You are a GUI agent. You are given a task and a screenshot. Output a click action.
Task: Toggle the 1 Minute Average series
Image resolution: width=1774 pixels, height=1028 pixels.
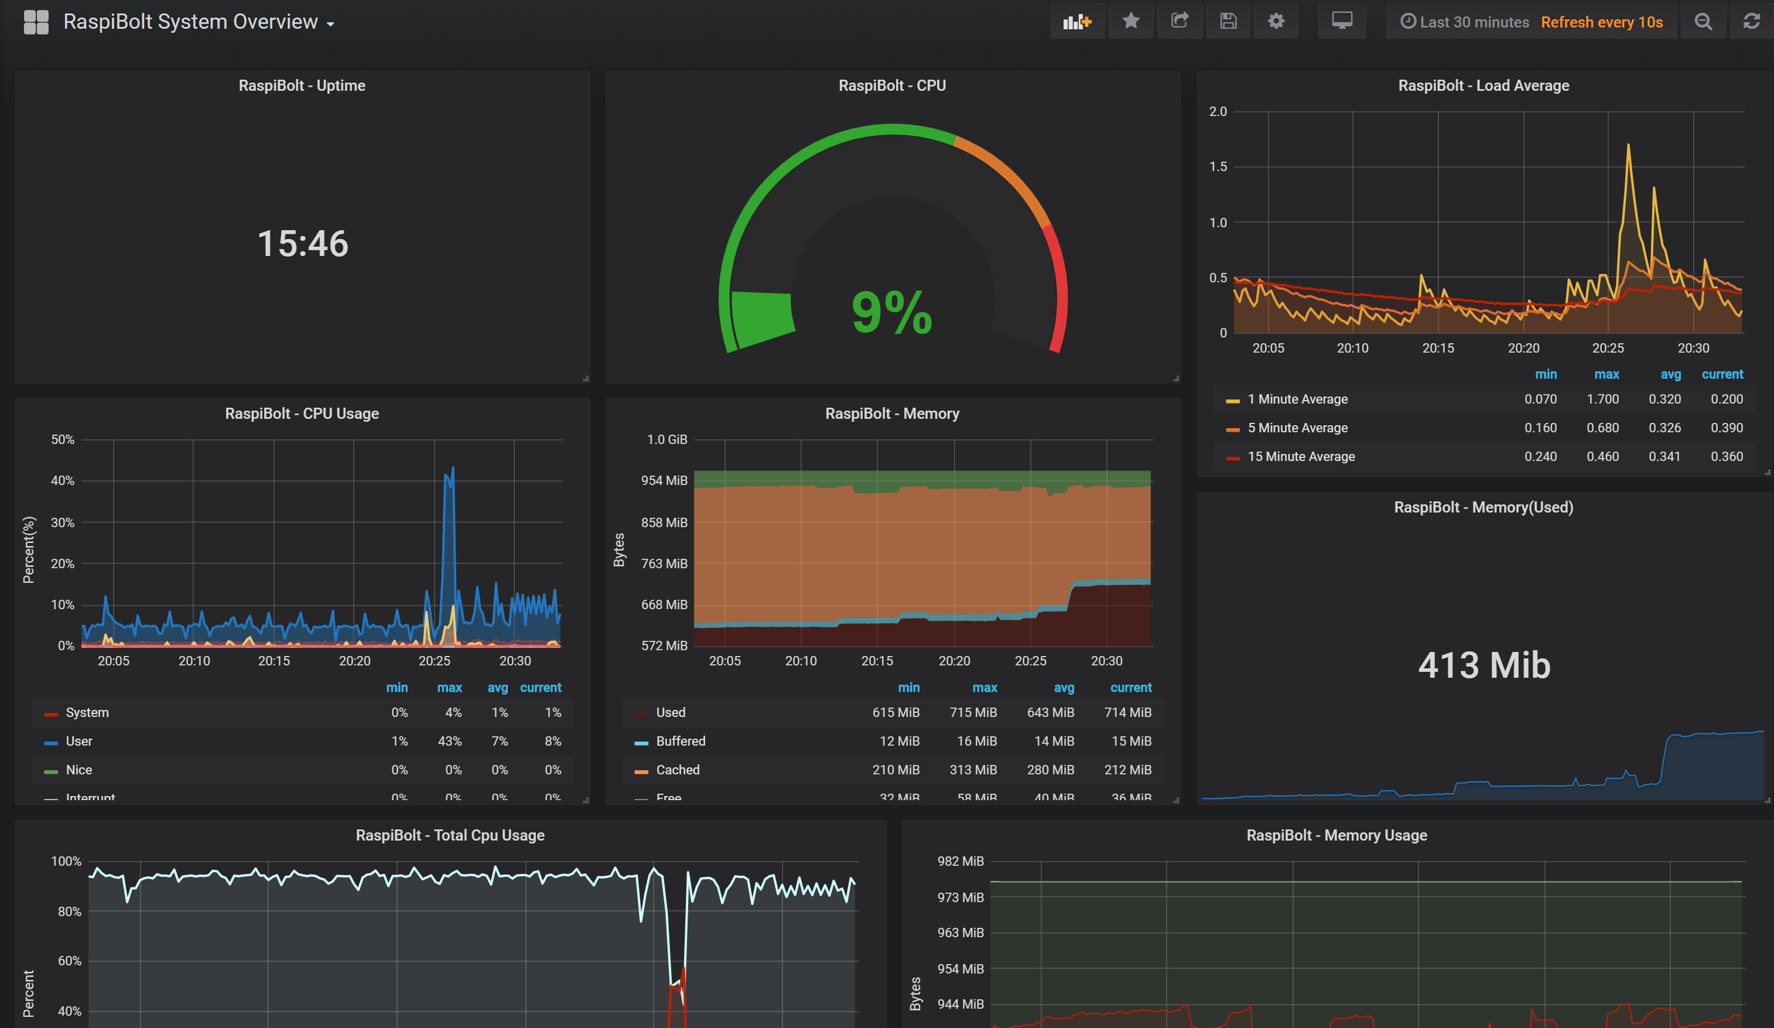point(1297,399)
